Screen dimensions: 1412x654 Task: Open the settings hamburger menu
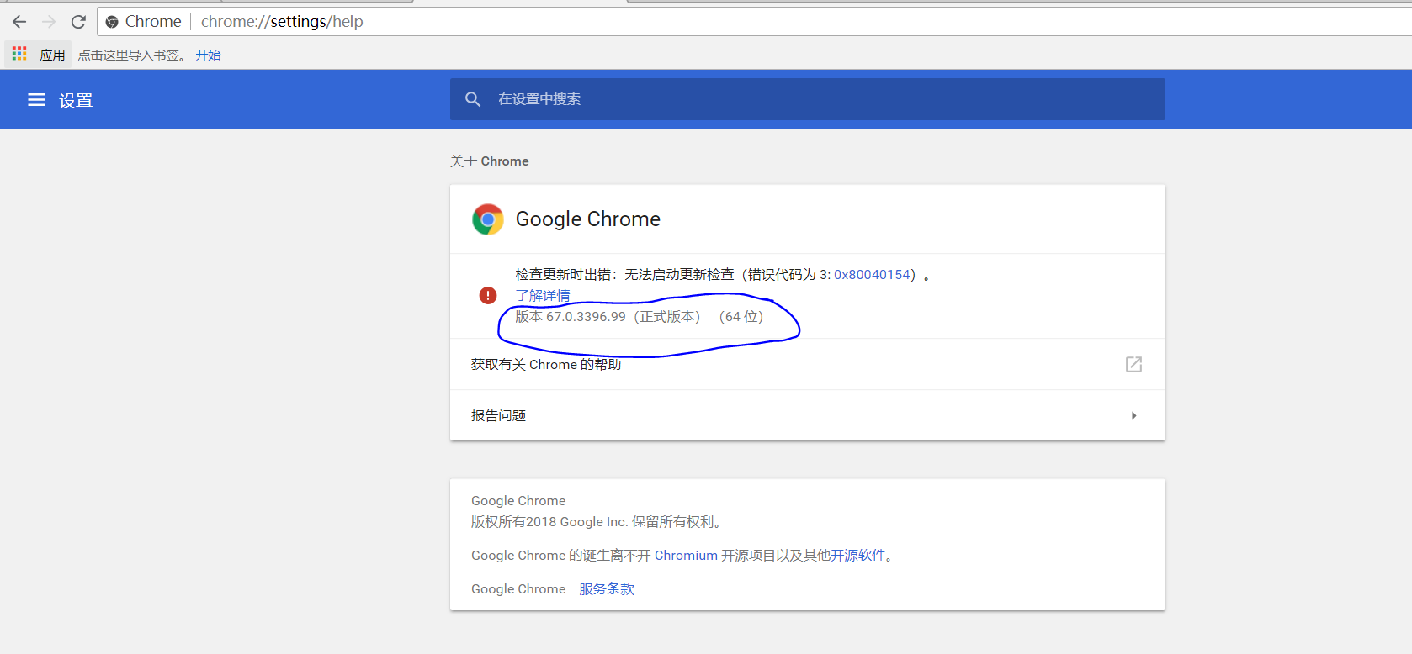tap(36, 100)
